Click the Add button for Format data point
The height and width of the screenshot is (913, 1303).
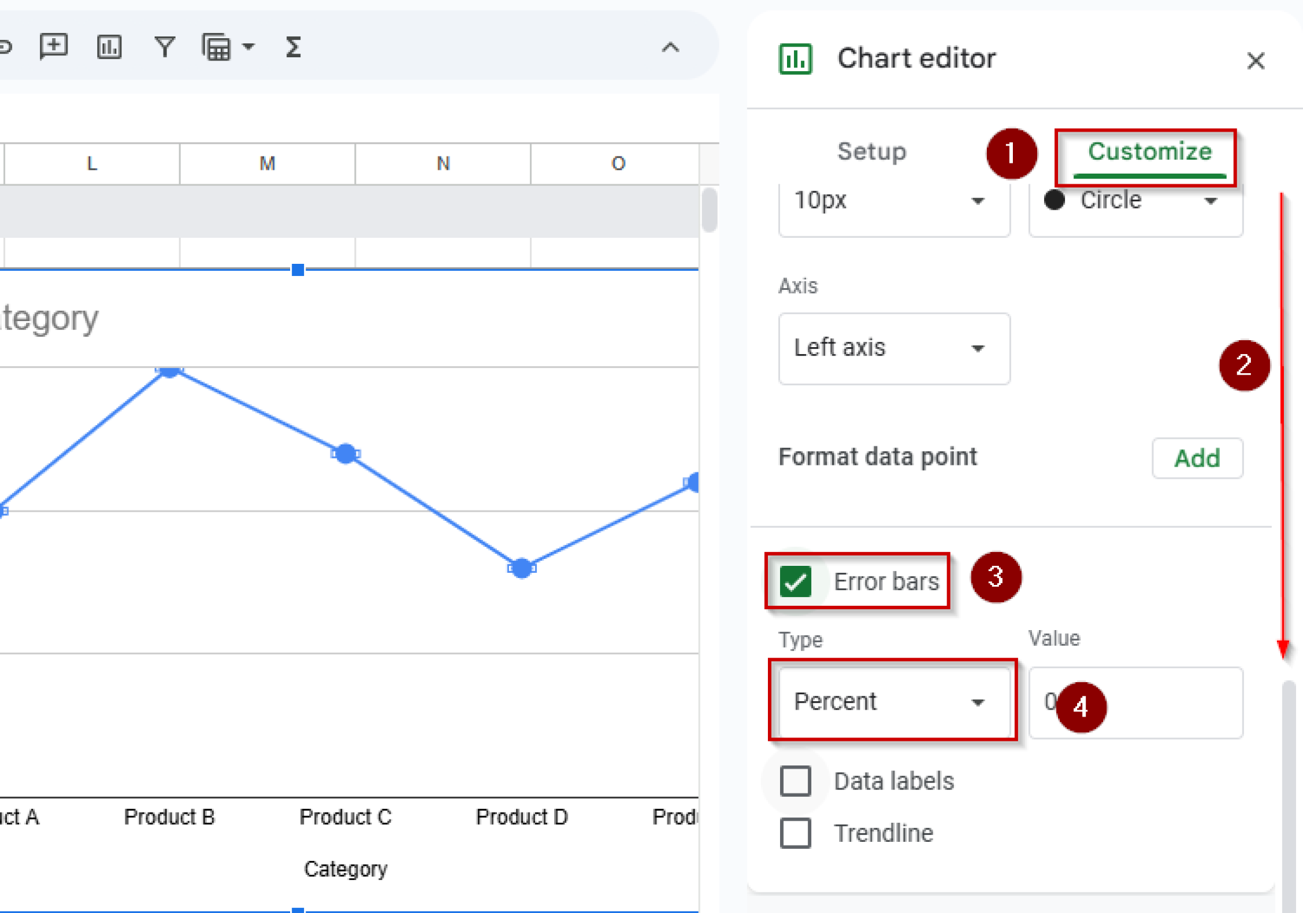(1197, 458)
